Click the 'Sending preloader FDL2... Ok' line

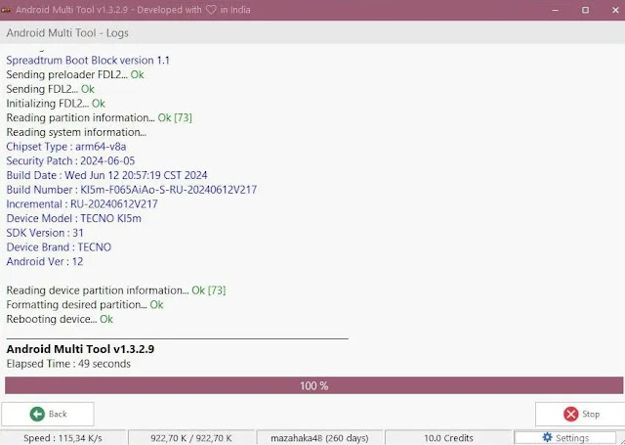(75, 74)
